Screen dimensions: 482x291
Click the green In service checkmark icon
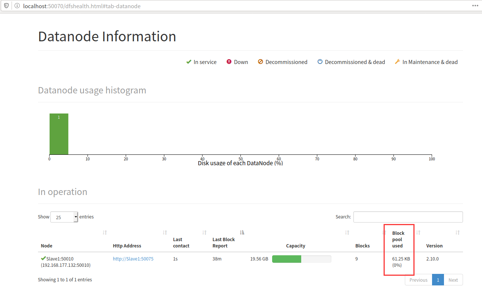[189, 62]
